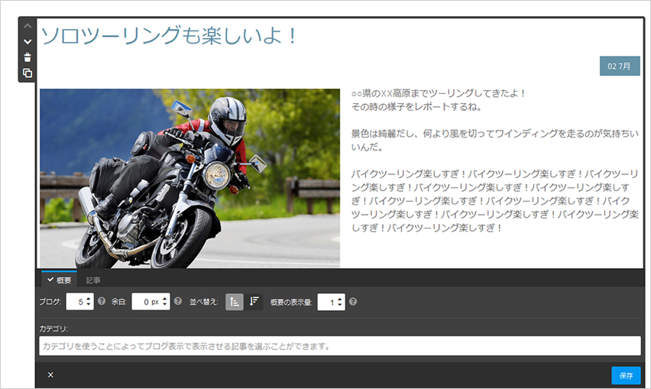Duplicate block using copy icon
The width and height of the screenshot is (651, 389).
(28, 73)
